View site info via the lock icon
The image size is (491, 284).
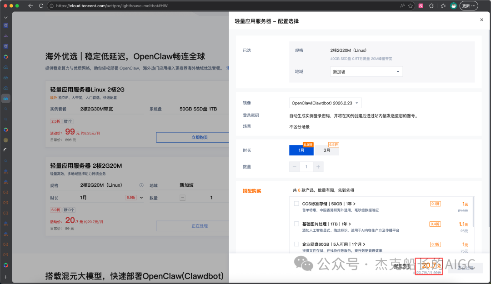tap(52, 5)
